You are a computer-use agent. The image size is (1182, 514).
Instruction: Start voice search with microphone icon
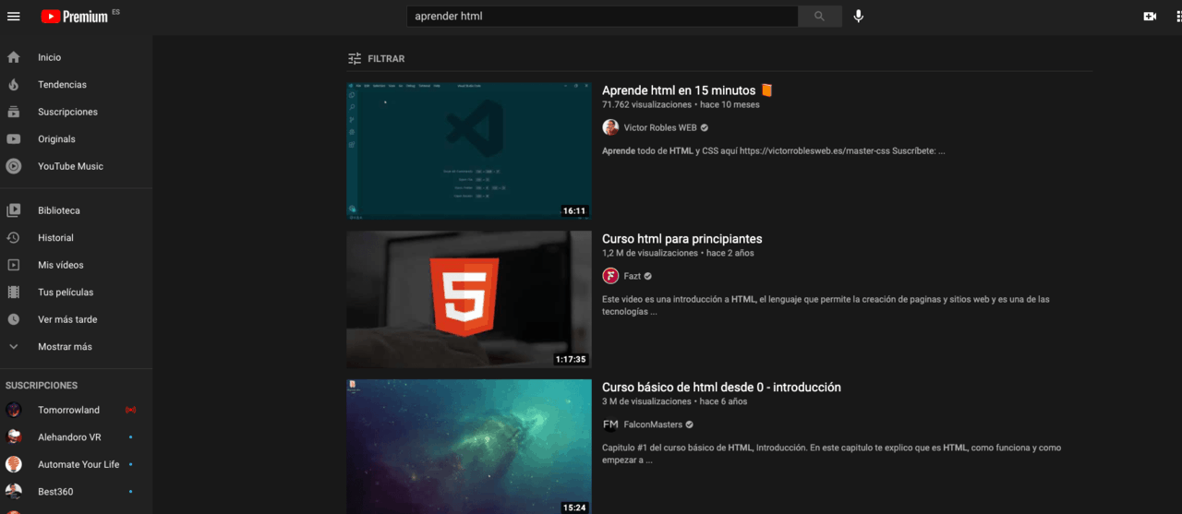point(859,16)
